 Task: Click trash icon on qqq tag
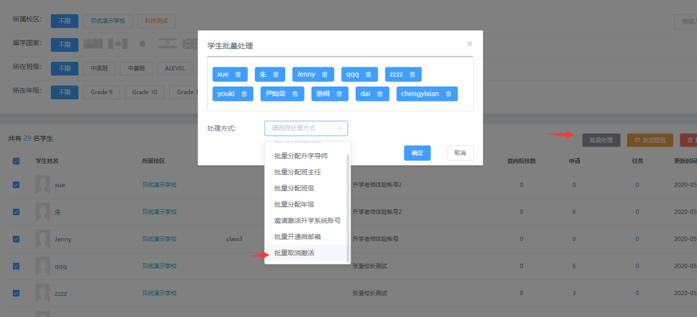point(369,75)
